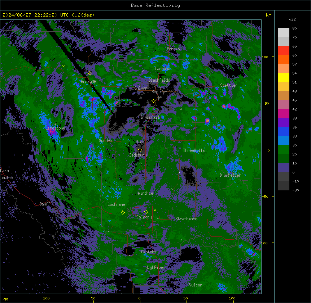Click the Sundre town label
The image size is (311, 303).
105,141
